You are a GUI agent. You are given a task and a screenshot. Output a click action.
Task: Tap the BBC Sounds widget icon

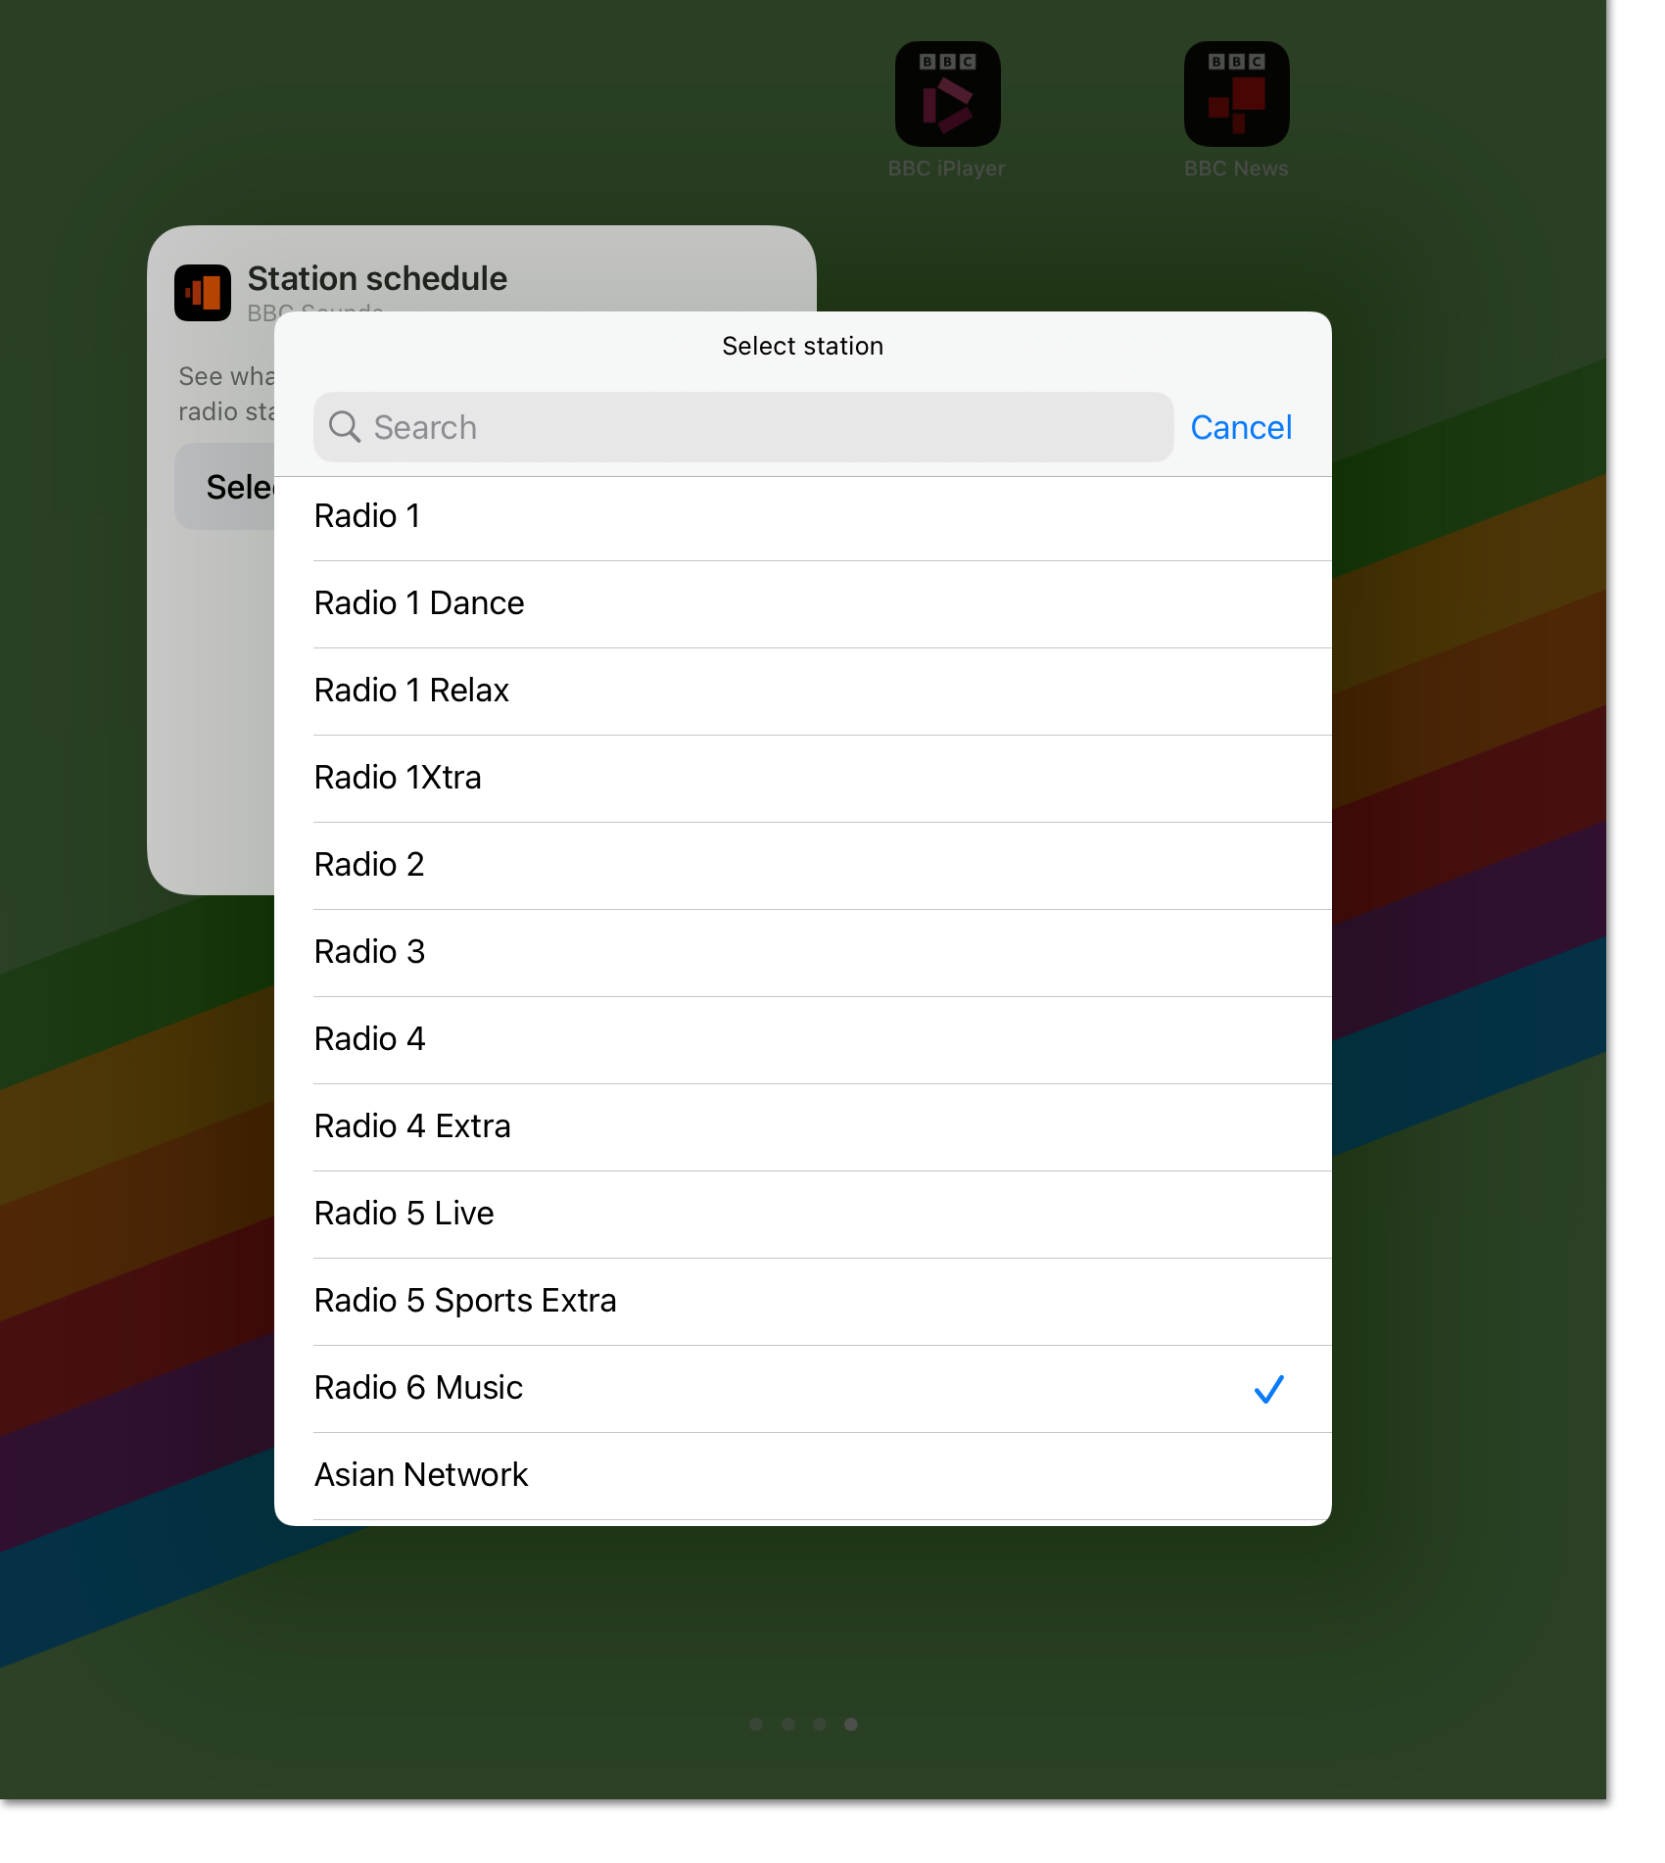click(x=203, y=290)
